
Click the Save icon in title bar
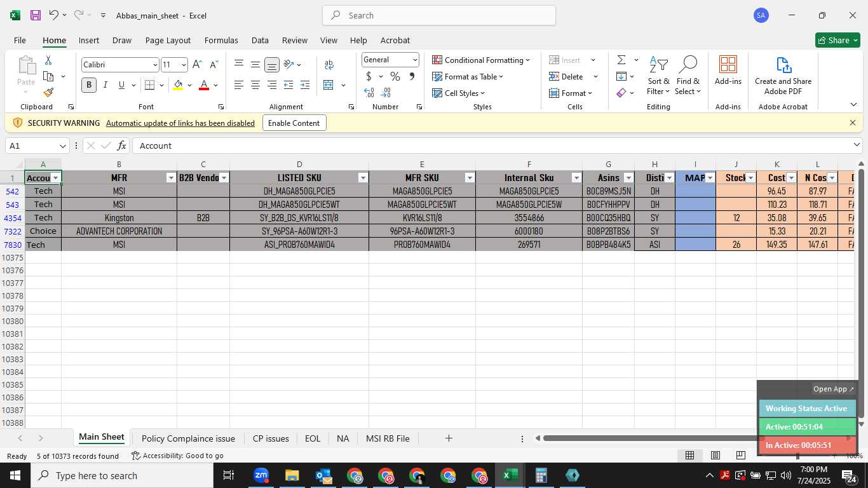pos(36,15)
